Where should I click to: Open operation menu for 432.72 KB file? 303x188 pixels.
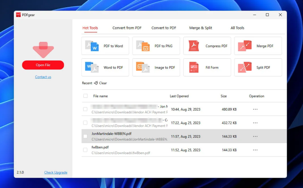[255, 123]
